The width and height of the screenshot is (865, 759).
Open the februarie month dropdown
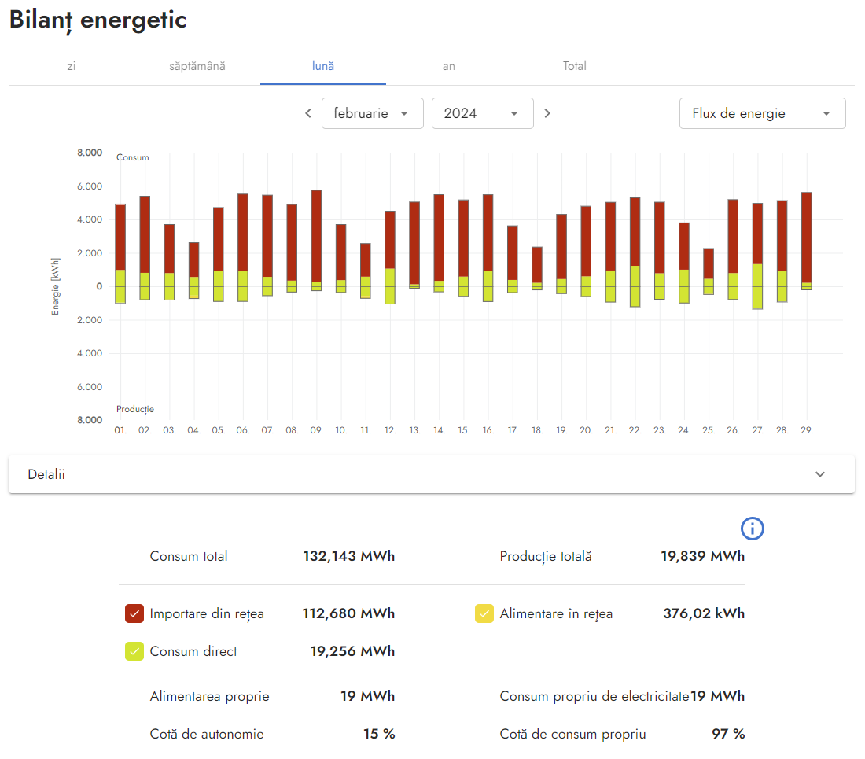(x=372, y=113)
